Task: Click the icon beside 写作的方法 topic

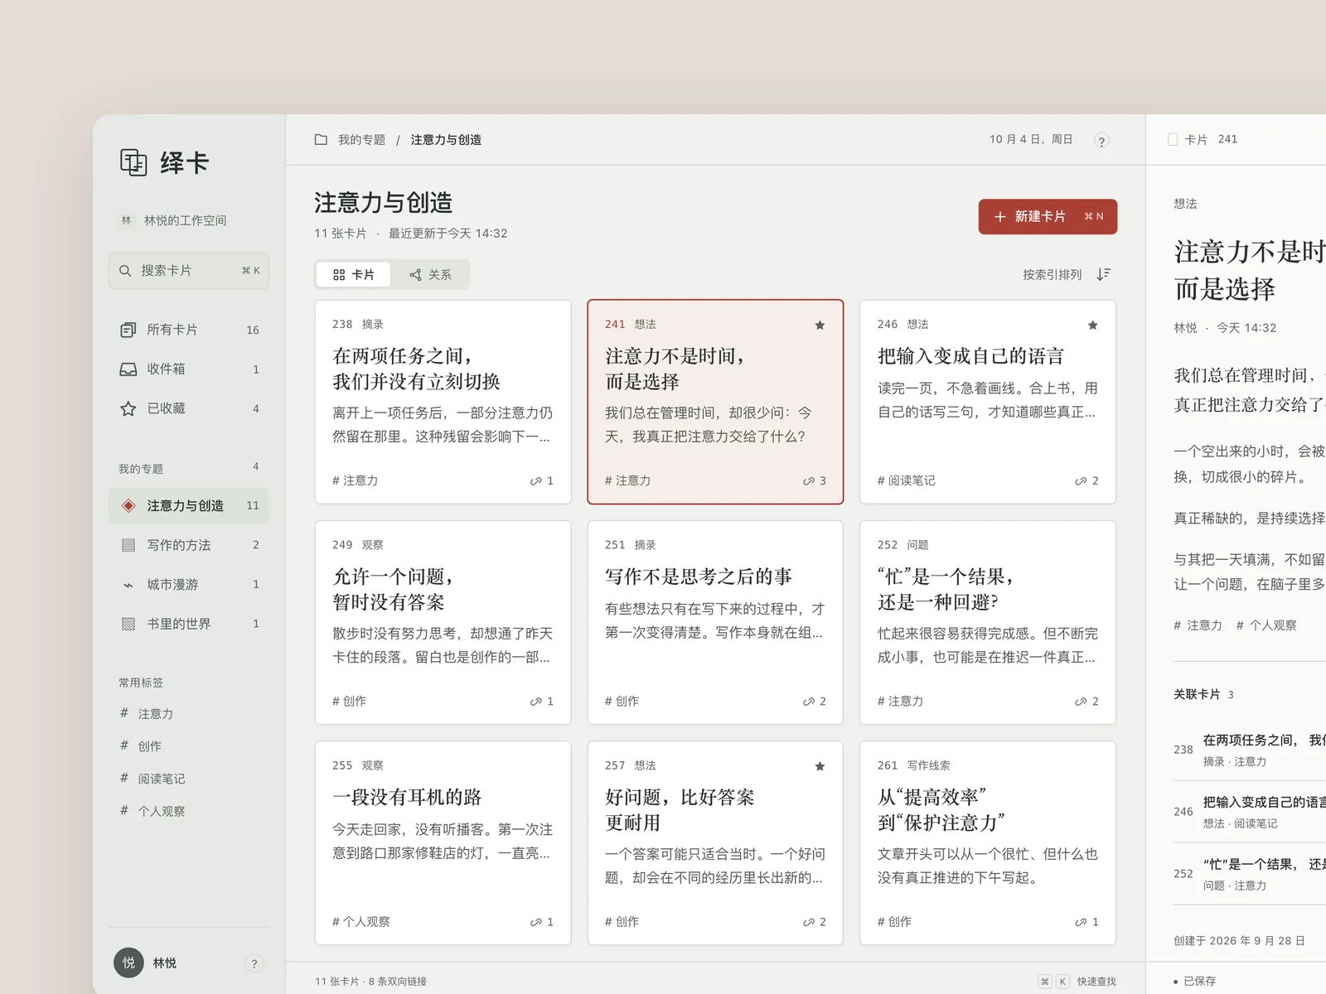Action: (x=128, y=545)
